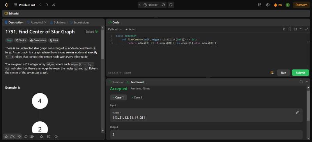Open the Editorial tab
Viewport: 312px width, 142px height.
tap(12, 14)
